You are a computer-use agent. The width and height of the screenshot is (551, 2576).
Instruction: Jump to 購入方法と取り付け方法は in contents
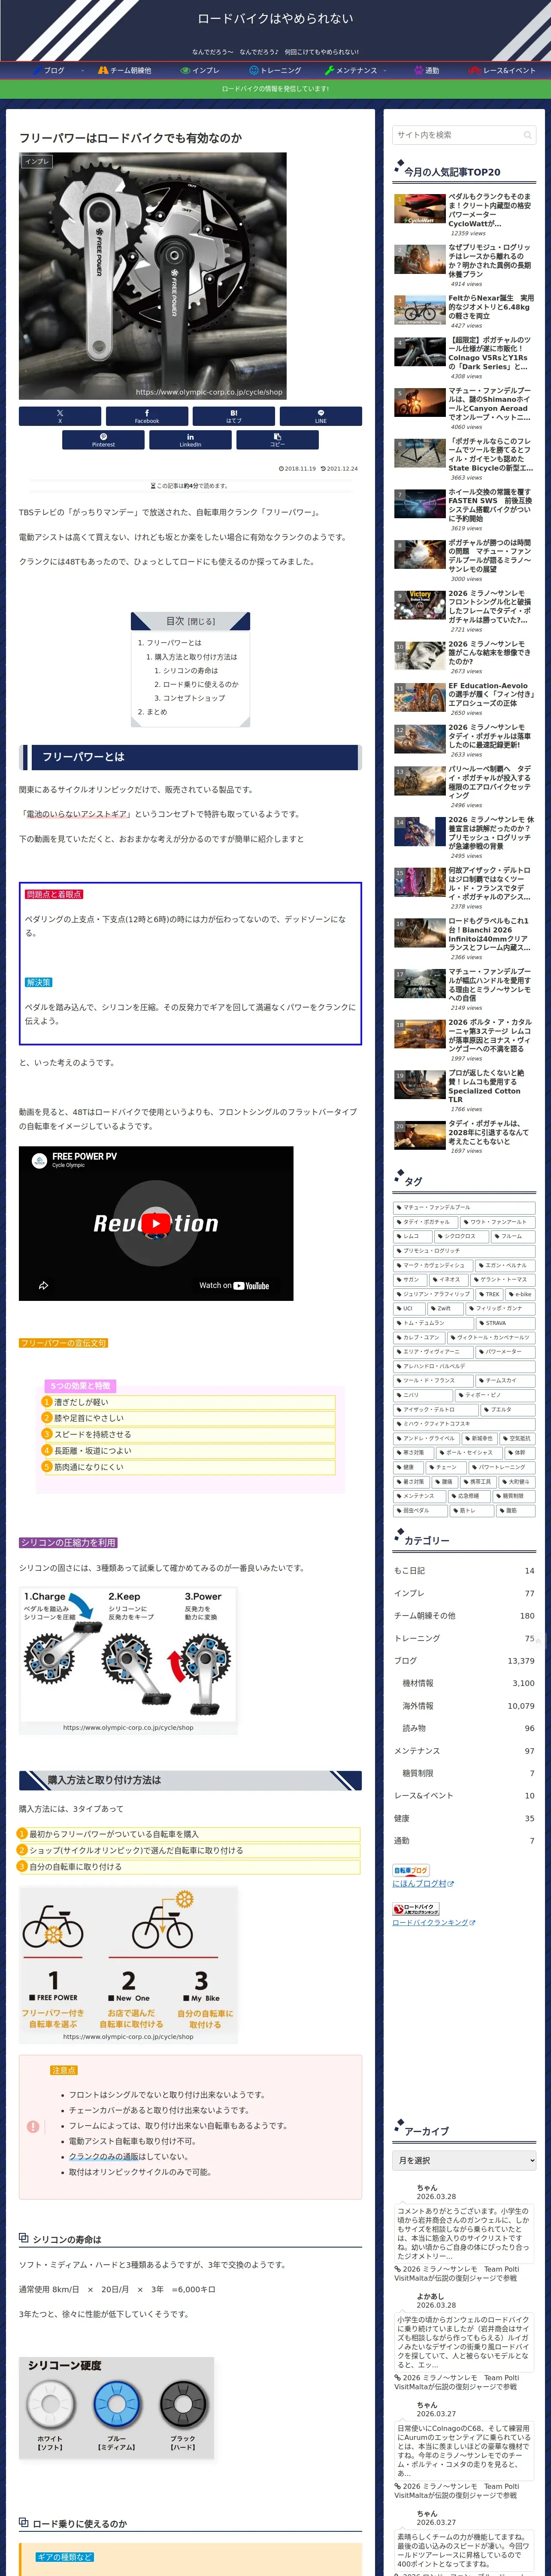pos(196,657)
